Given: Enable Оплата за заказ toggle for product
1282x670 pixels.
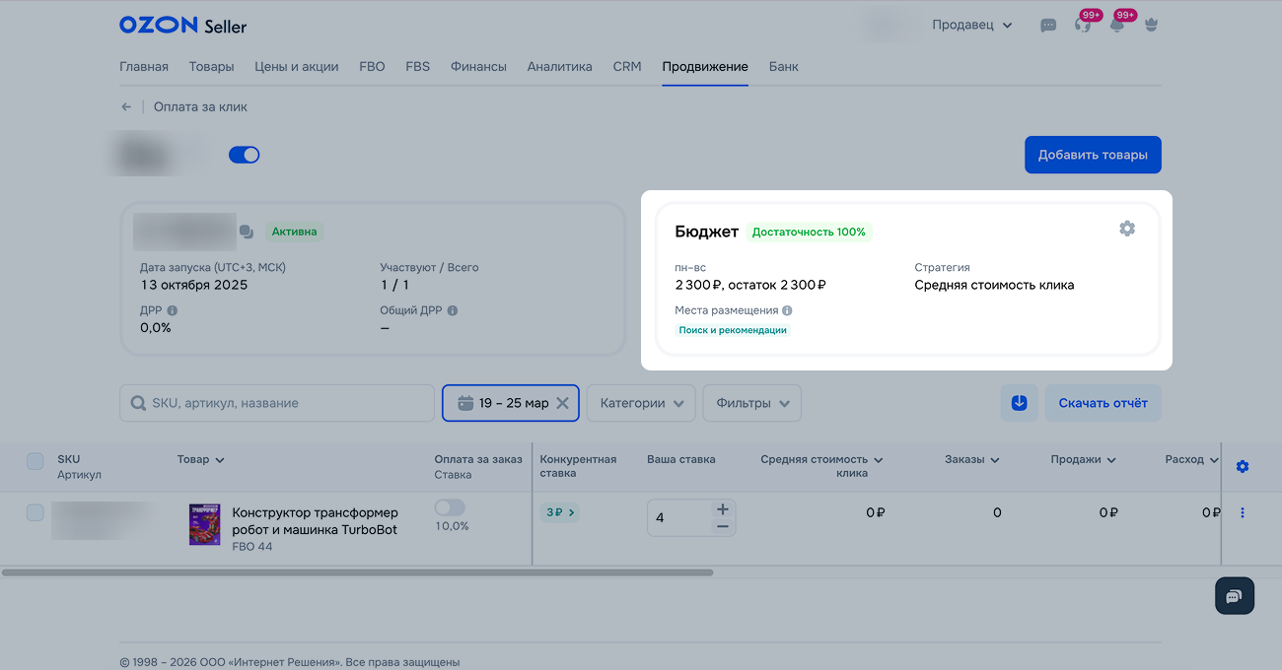Looking at the screenshot, I should pyautogui.click(x=450, y=507).
